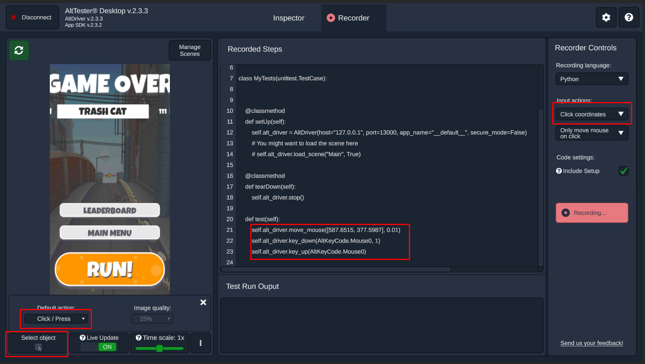Open the three-dot more options menu
Screen dimensions: 645x364
201,343
